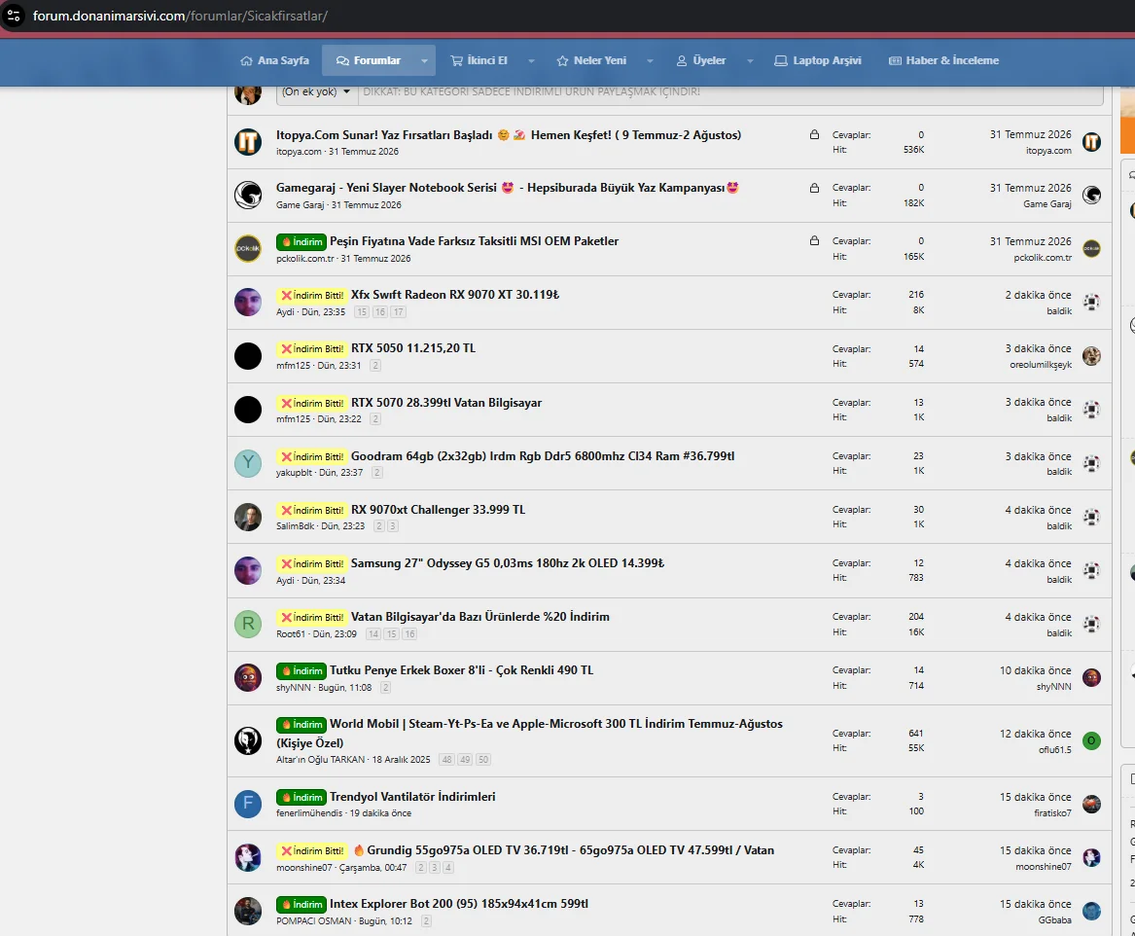Open Xfx Swift Radeon RX 9070 XT thread

[454, 295]
